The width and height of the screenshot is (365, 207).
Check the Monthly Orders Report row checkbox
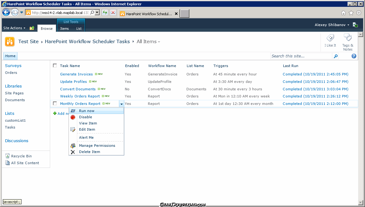(55, 104)
